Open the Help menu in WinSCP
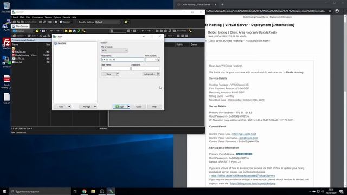The image size is (347, 195). (74, 17)
